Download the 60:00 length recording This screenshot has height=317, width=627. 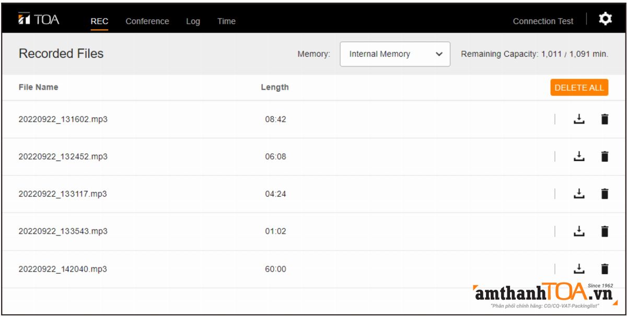point(577,269)
